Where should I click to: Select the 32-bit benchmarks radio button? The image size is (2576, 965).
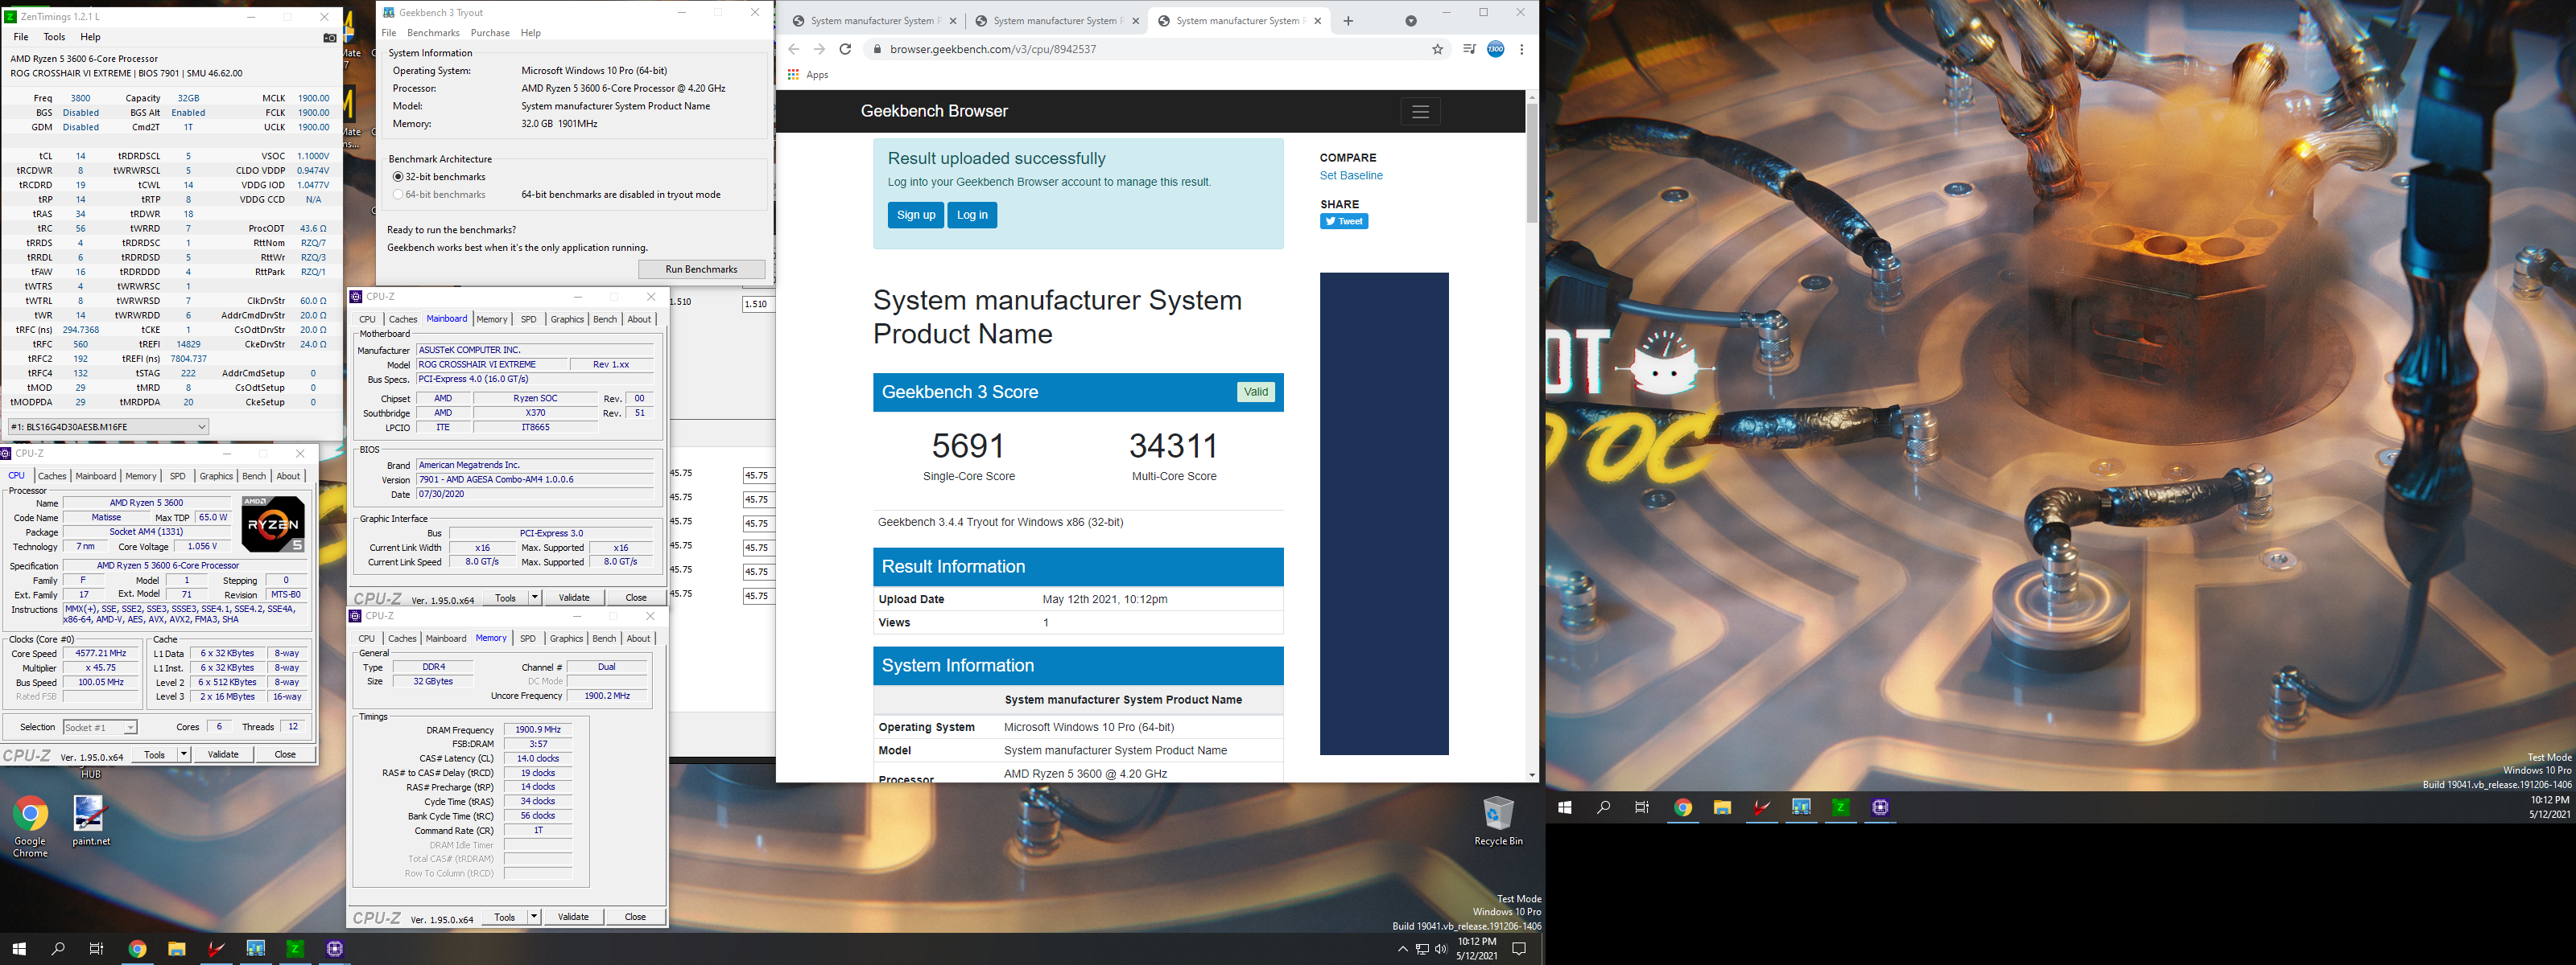pos(398,177)
